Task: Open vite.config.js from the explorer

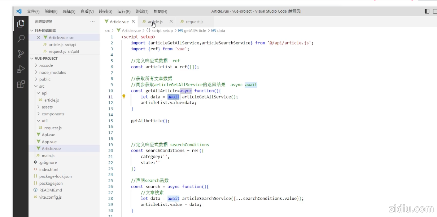Action: 50,197
